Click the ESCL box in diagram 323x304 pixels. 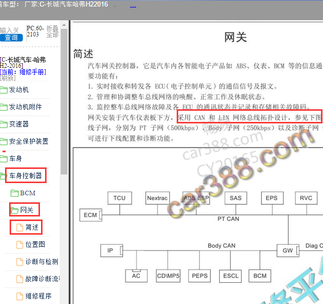click(230, 276)
